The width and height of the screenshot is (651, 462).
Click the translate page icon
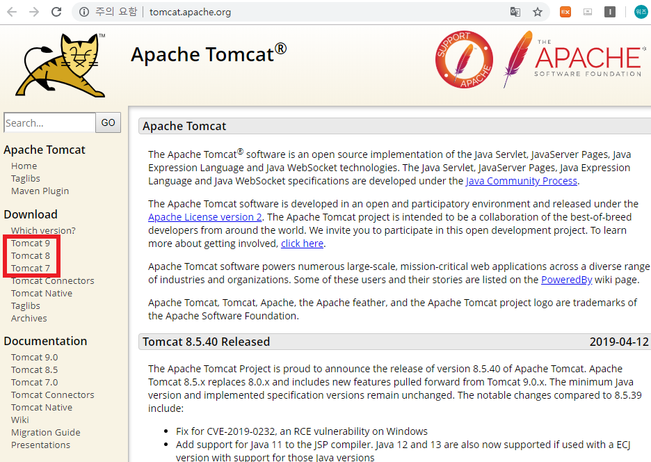[515, 12]
